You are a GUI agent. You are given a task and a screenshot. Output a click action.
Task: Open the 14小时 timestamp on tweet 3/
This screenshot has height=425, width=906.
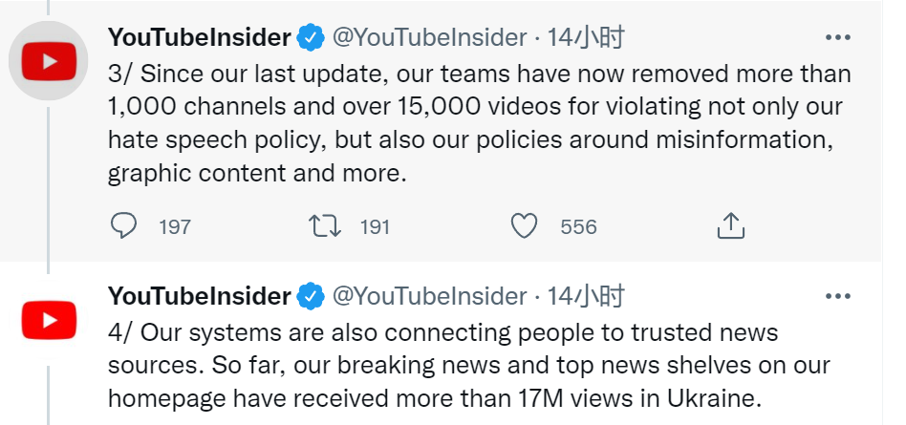click(586, 37)
